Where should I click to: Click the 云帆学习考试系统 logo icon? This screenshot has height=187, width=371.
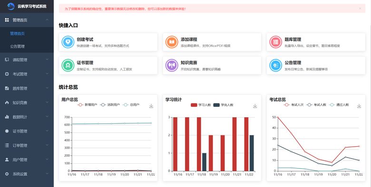tap(11, 6)
